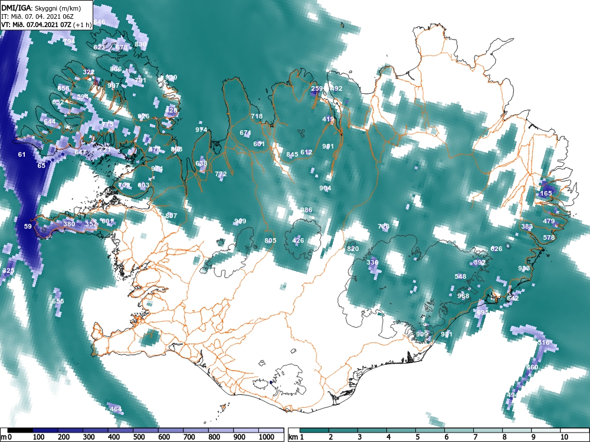
Task: Click the visibility value 626 on the map
Action: tap(496, 249)
